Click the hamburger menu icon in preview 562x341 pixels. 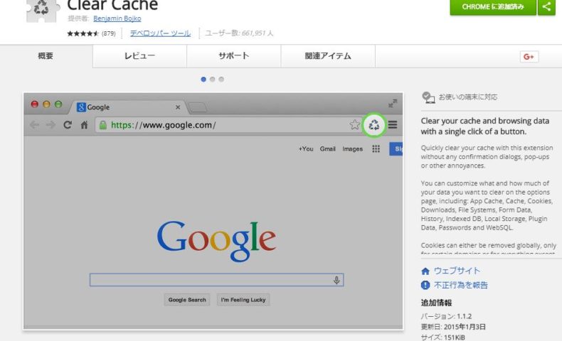pyautogui.click(x=393, y=124)
